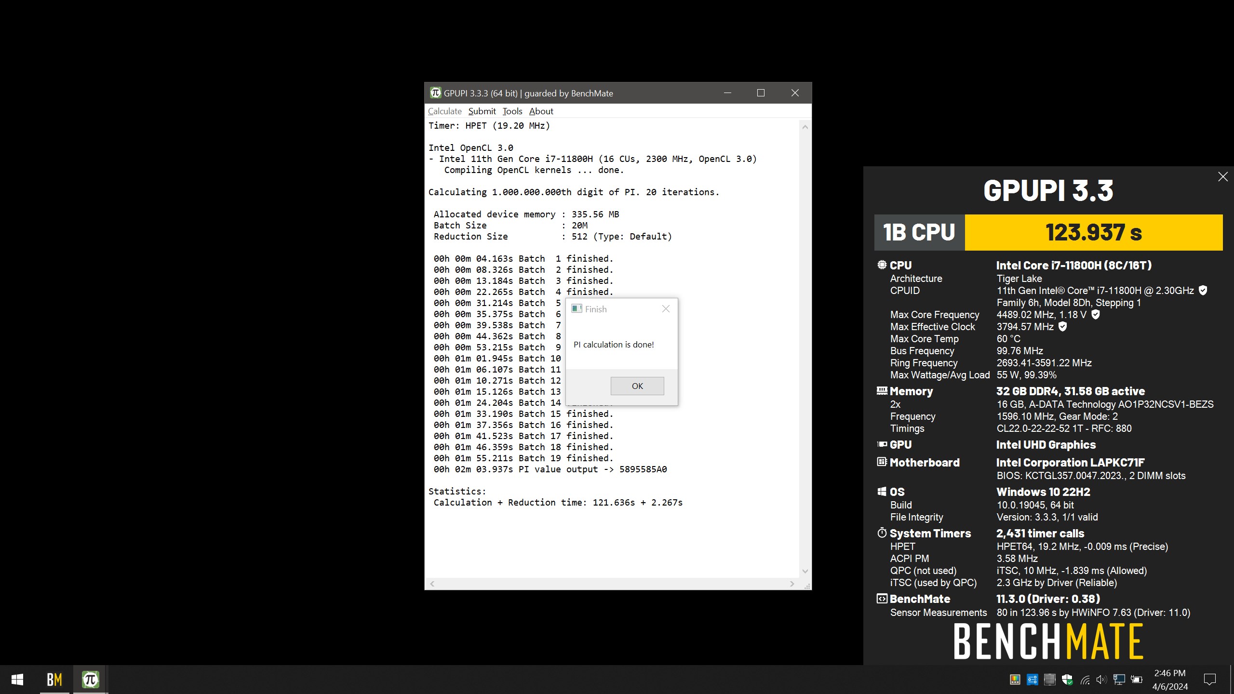Click the Intel UHD Graphics text
The height and width of the screenshot is (694, 1234).
(x=1046, y=445)
